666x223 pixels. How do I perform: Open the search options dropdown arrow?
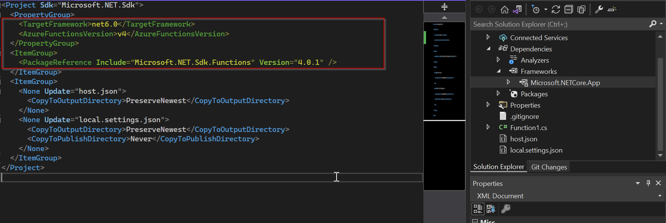click(661, 24)
